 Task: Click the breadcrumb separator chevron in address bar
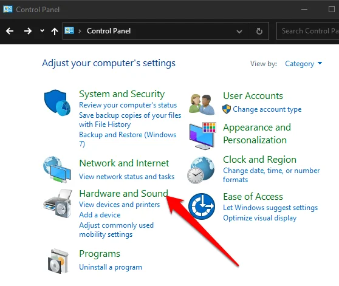click(x=80, y=31)
